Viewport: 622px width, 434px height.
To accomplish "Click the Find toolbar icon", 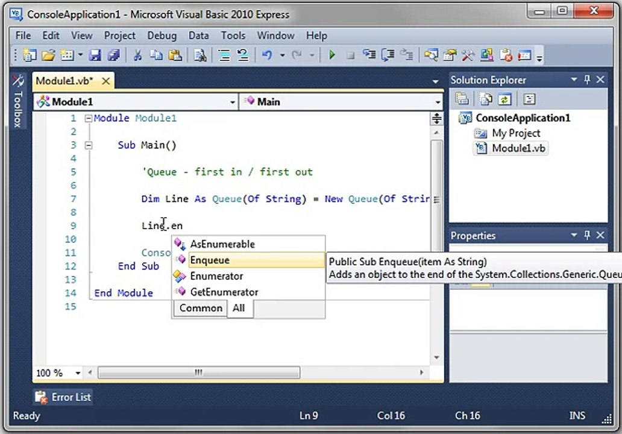I will [x=200, y=55].
